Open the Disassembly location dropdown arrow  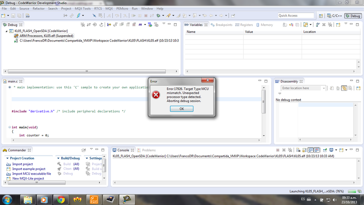pos(324,88)
